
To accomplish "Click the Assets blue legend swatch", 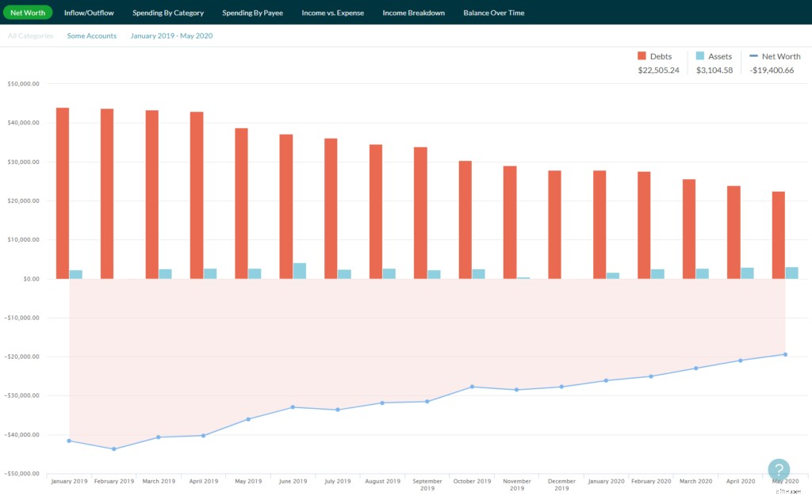I will (x=700, y=56).
